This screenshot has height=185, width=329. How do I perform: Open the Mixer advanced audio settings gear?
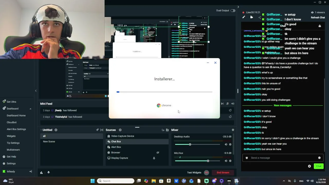pyautogui.click(x=233, y=130)
